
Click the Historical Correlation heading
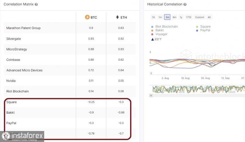point(165,4)
